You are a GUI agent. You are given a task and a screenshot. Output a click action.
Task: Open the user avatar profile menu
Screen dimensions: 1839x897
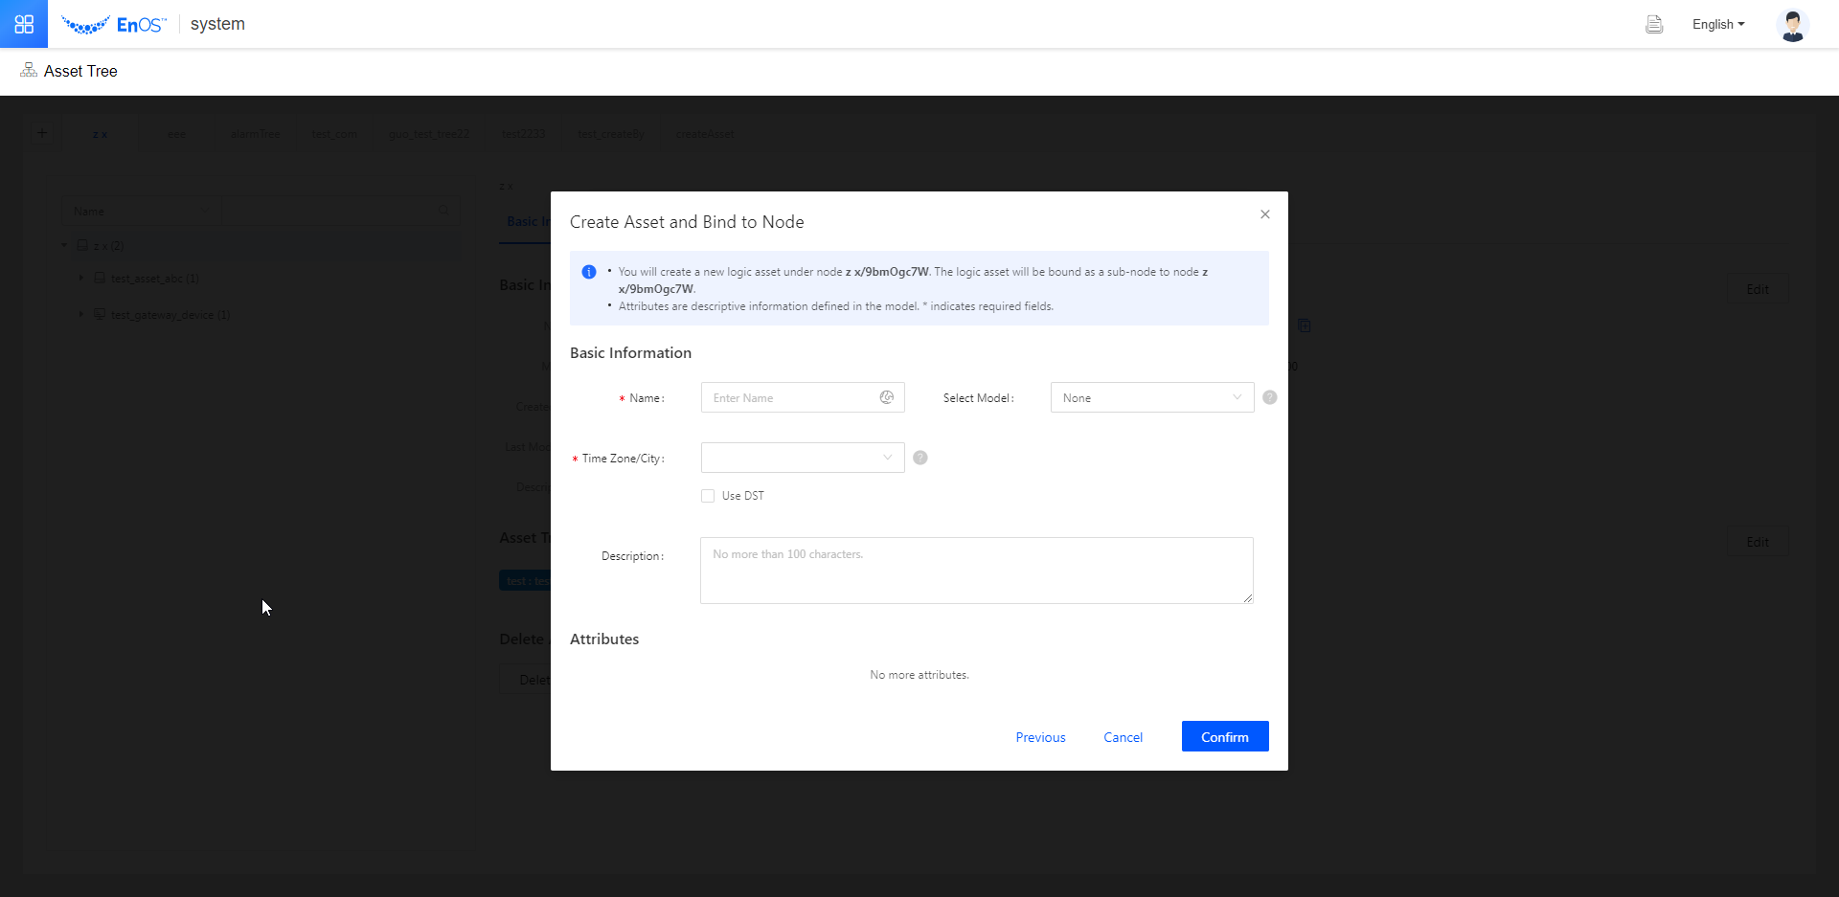1792,25
